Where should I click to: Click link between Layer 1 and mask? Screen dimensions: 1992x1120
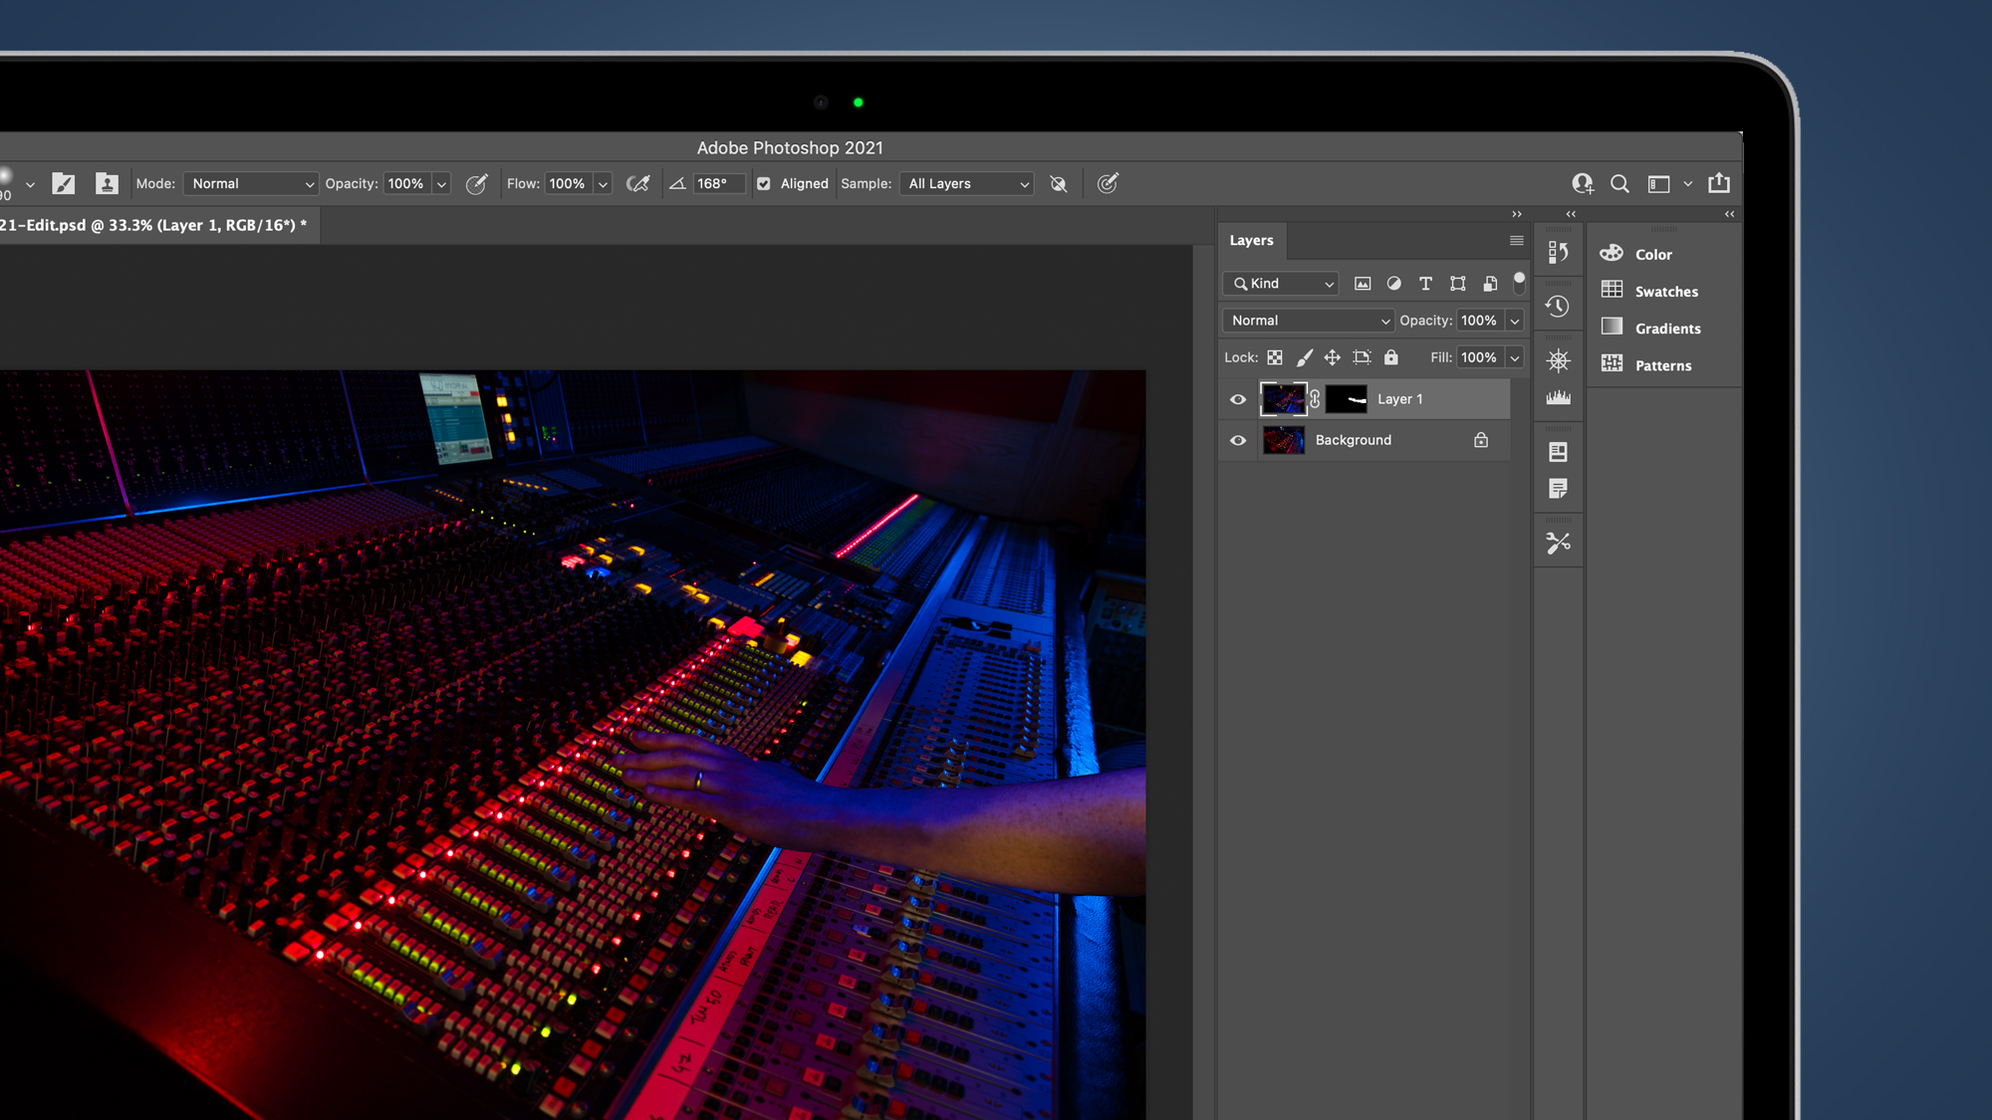[1315, 399]
